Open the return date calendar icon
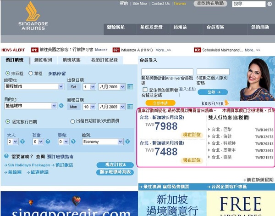Viewport: 275px width, 216px height. [130, 107]
